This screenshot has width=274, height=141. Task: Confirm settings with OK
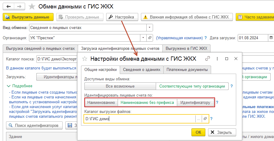pyautogui.click(x=198, y=132)
